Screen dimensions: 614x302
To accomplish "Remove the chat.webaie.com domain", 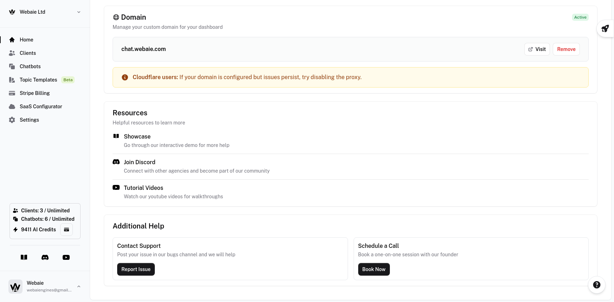I will click(x=566, y=49).
